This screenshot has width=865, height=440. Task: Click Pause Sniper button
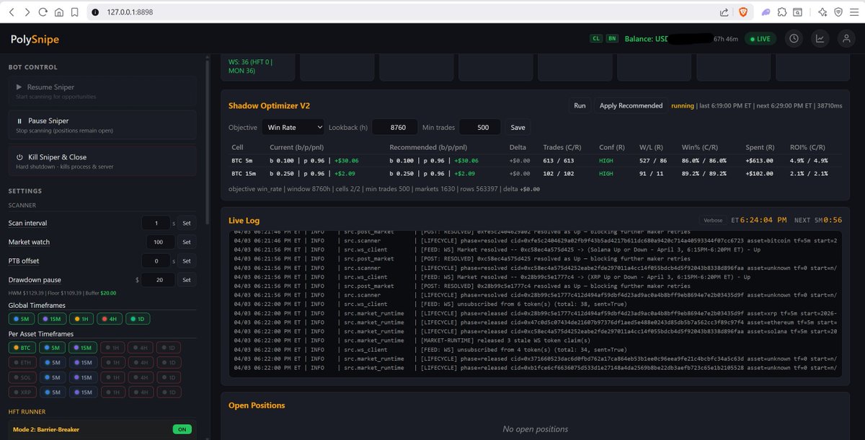tap(102, 125)
